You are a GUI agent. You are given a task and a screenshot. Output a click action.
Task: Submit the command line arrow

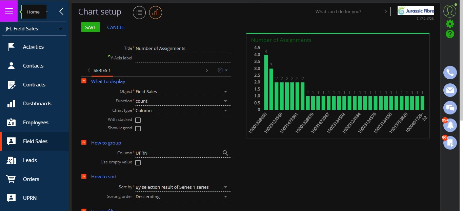pos(385,11)
